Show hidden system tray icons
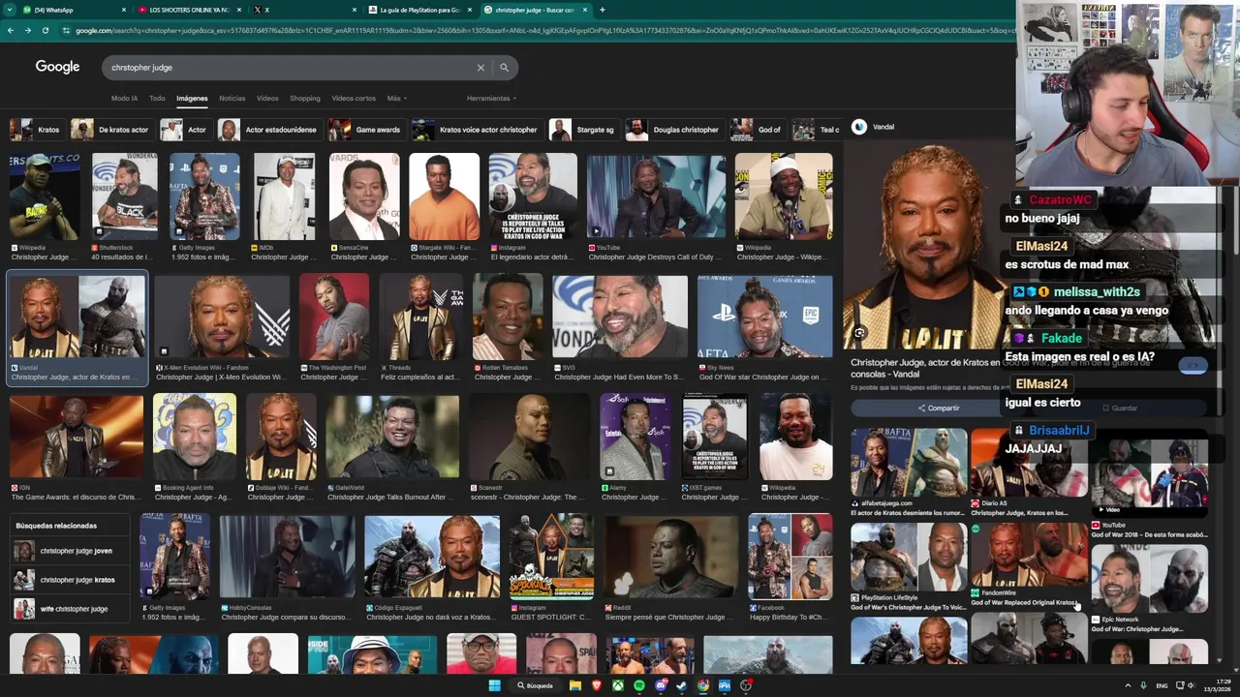The image size is (1240, 697). coord(1129,685)
